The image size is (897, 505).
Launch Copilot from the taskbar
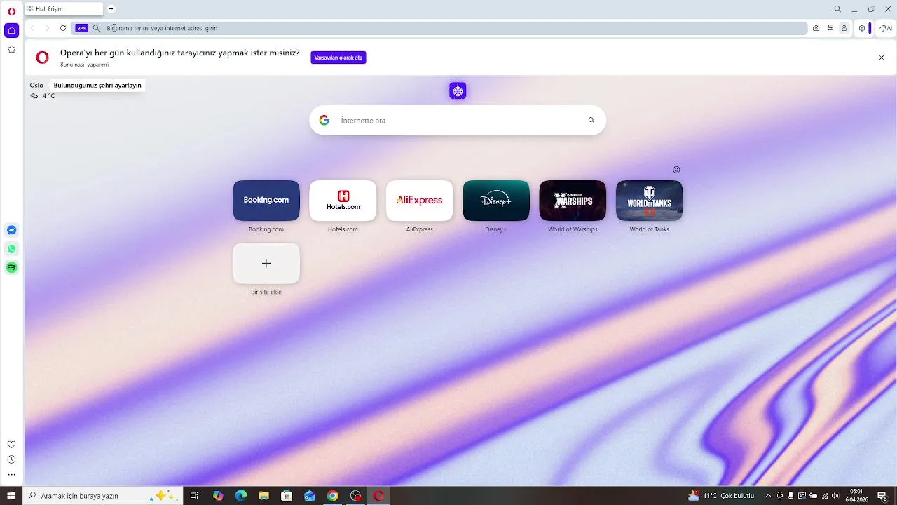tap(218, 496)
